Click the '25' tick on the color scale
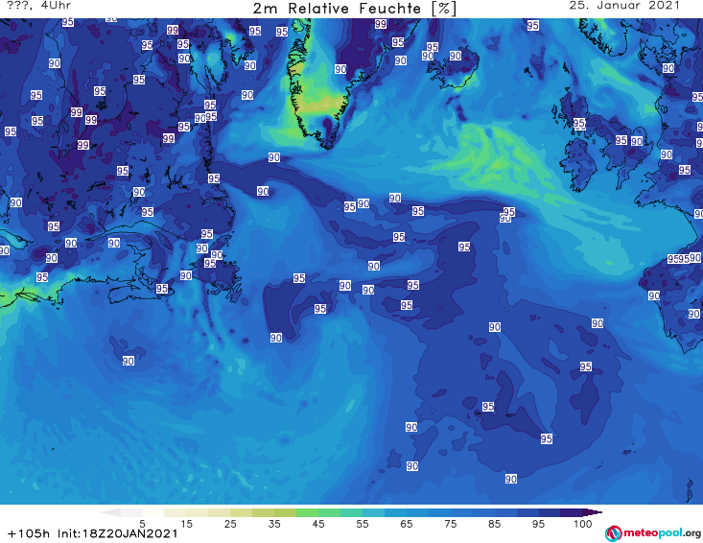Image resolution: width=703 pixels, height=543 pixels. click(230, 524)
